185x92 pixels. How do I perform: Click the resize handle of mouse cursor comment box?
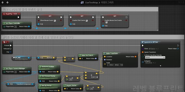coord(157,30)
